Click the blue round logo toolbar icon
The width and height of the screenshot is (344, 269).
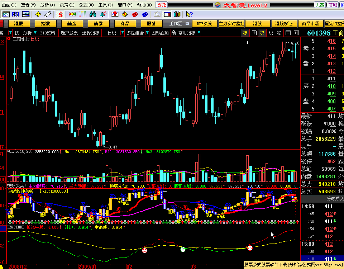[145, 14]
